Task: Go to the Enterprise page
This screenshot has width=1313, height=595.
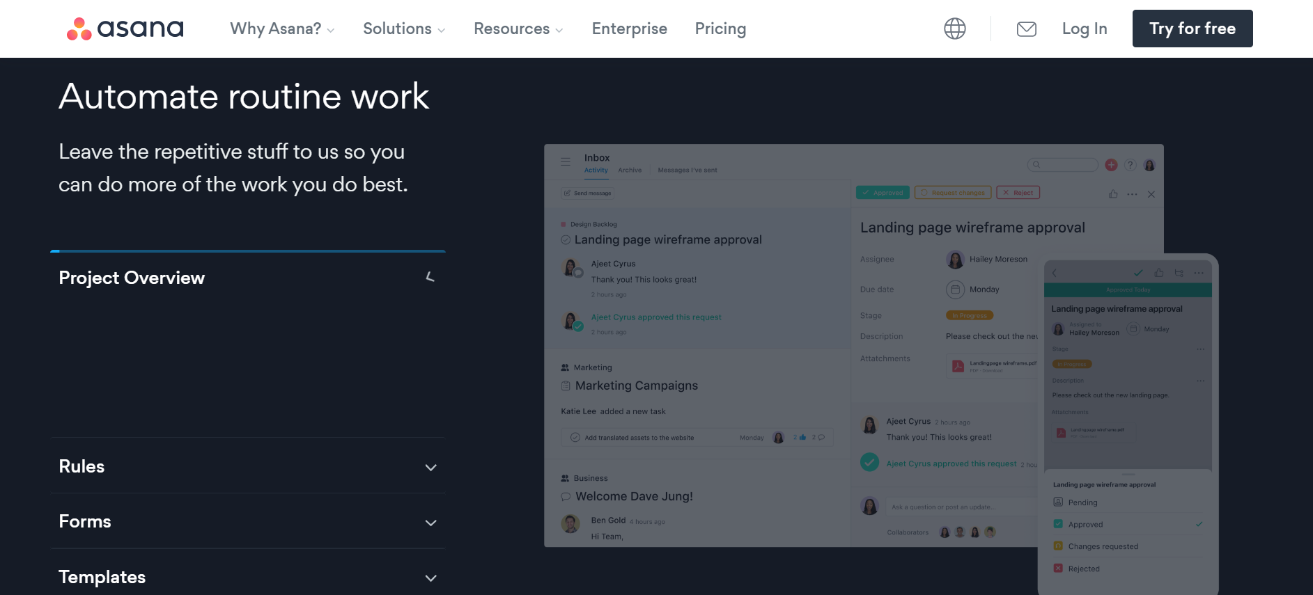Action: tap(630, 29)
